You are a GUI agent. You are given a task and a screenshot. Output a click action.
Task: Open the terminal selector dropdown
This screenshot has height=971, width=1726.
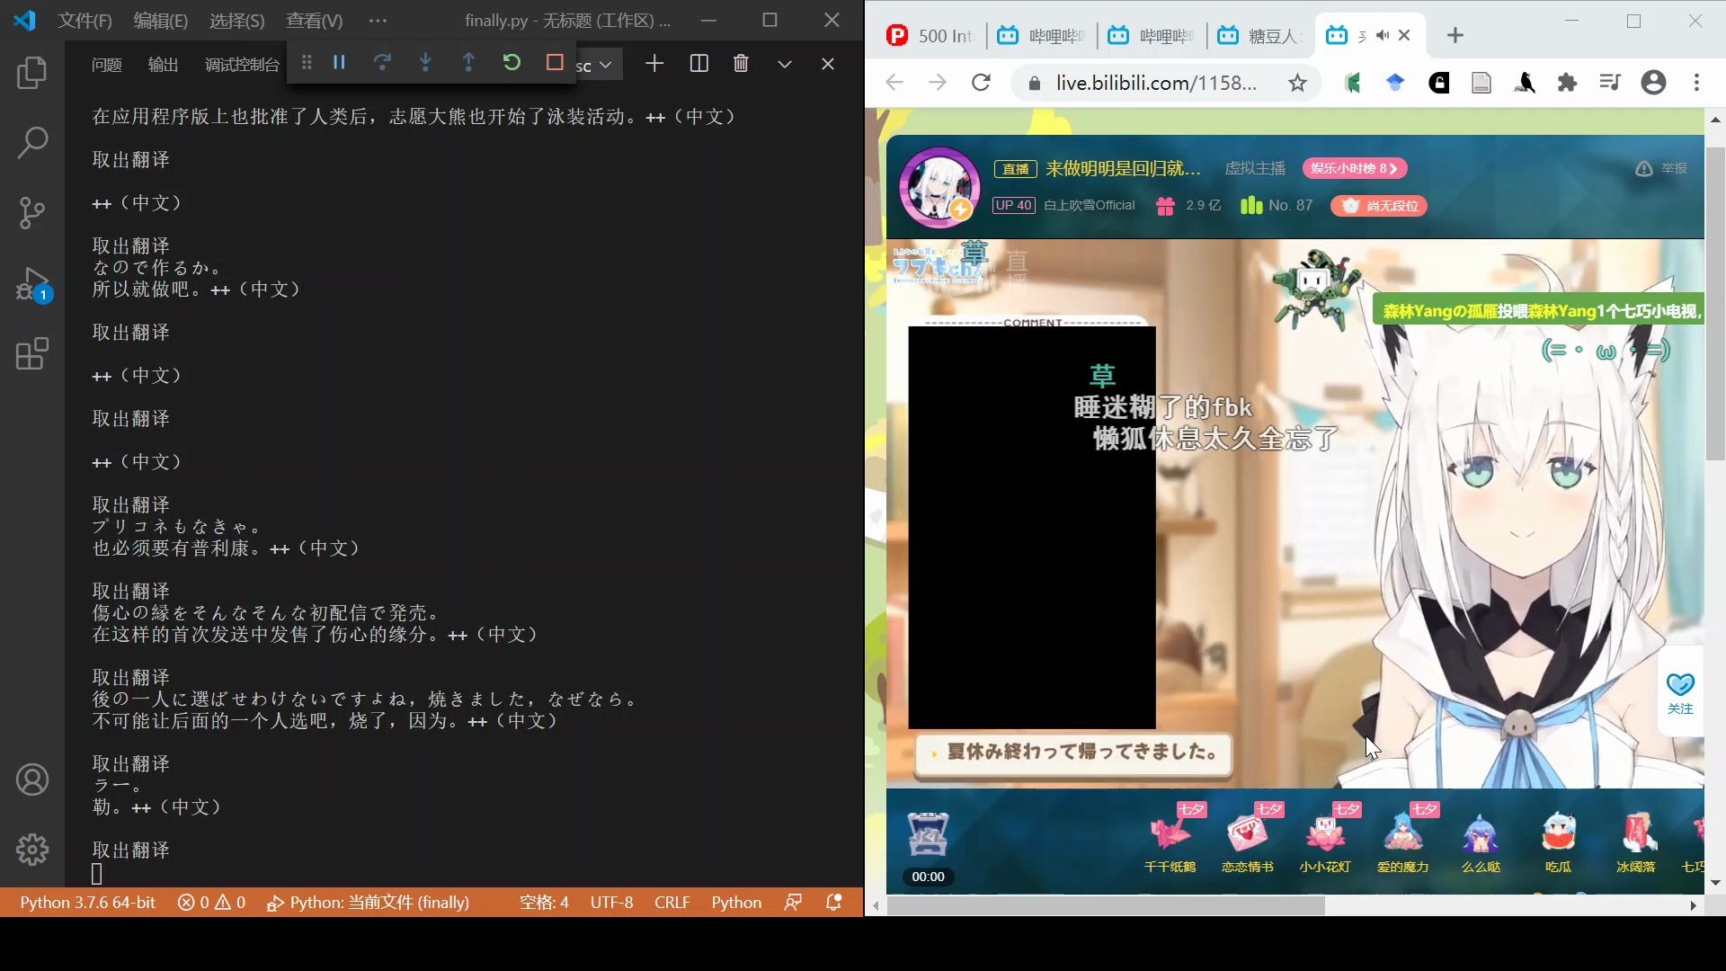[598, 65]
